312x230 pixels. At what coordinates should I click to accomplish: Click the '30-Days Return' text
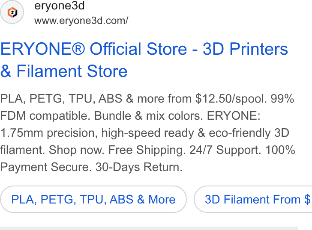pos(139,167)
